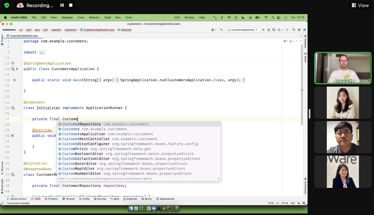Viewport: 374px width, 215px height.
Task: Start debugging with the bug icon
Action: [x=269, y=30]
